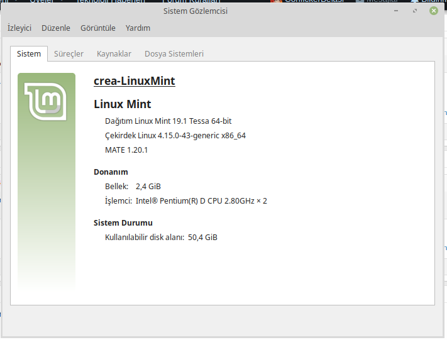The image size is (447, 340).
Task: Switch to the Süreçler tab
Action: 69,53
